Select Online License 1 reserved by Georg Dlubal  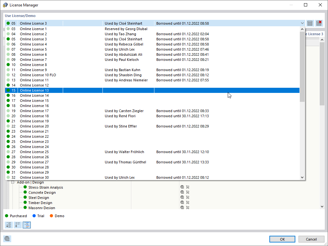pos(152,29)
